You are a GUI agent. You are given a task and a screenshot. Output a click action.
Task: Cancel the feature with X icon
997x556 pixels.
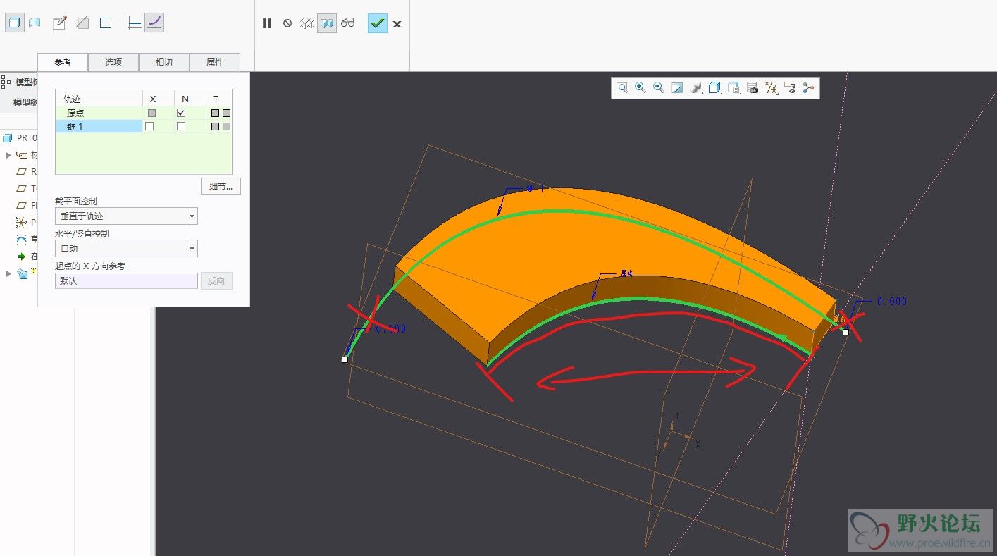coord(397,24)
